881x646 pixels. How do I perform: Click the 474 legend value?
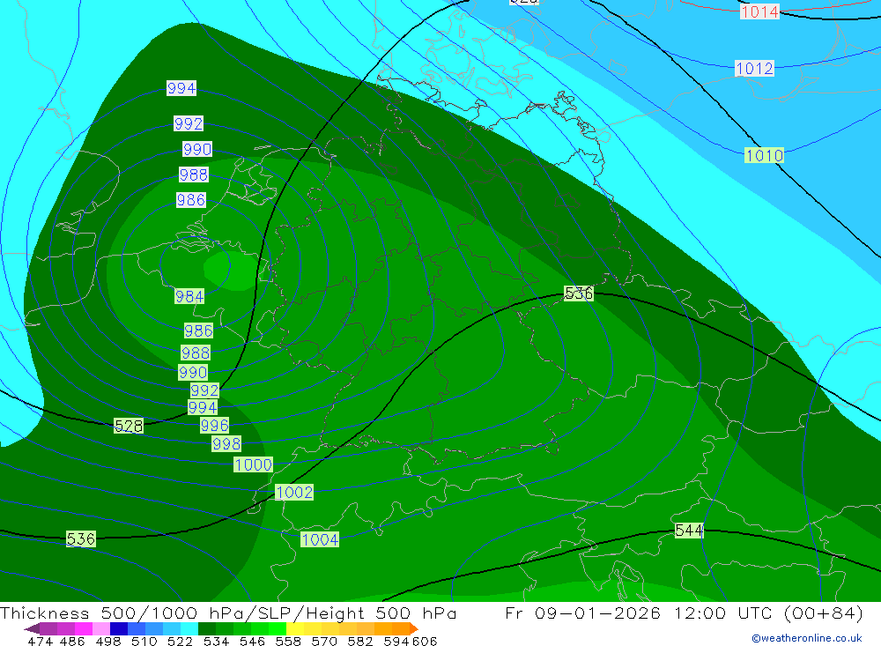point(40,641)
